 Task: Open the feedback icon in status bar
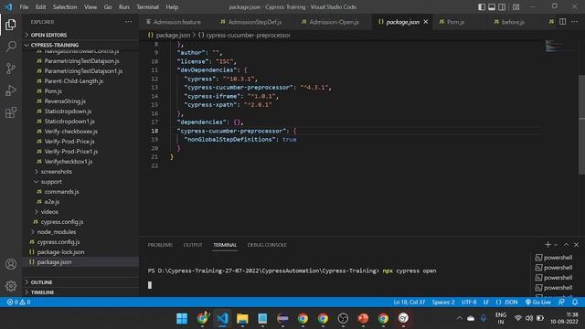(561, 302)
